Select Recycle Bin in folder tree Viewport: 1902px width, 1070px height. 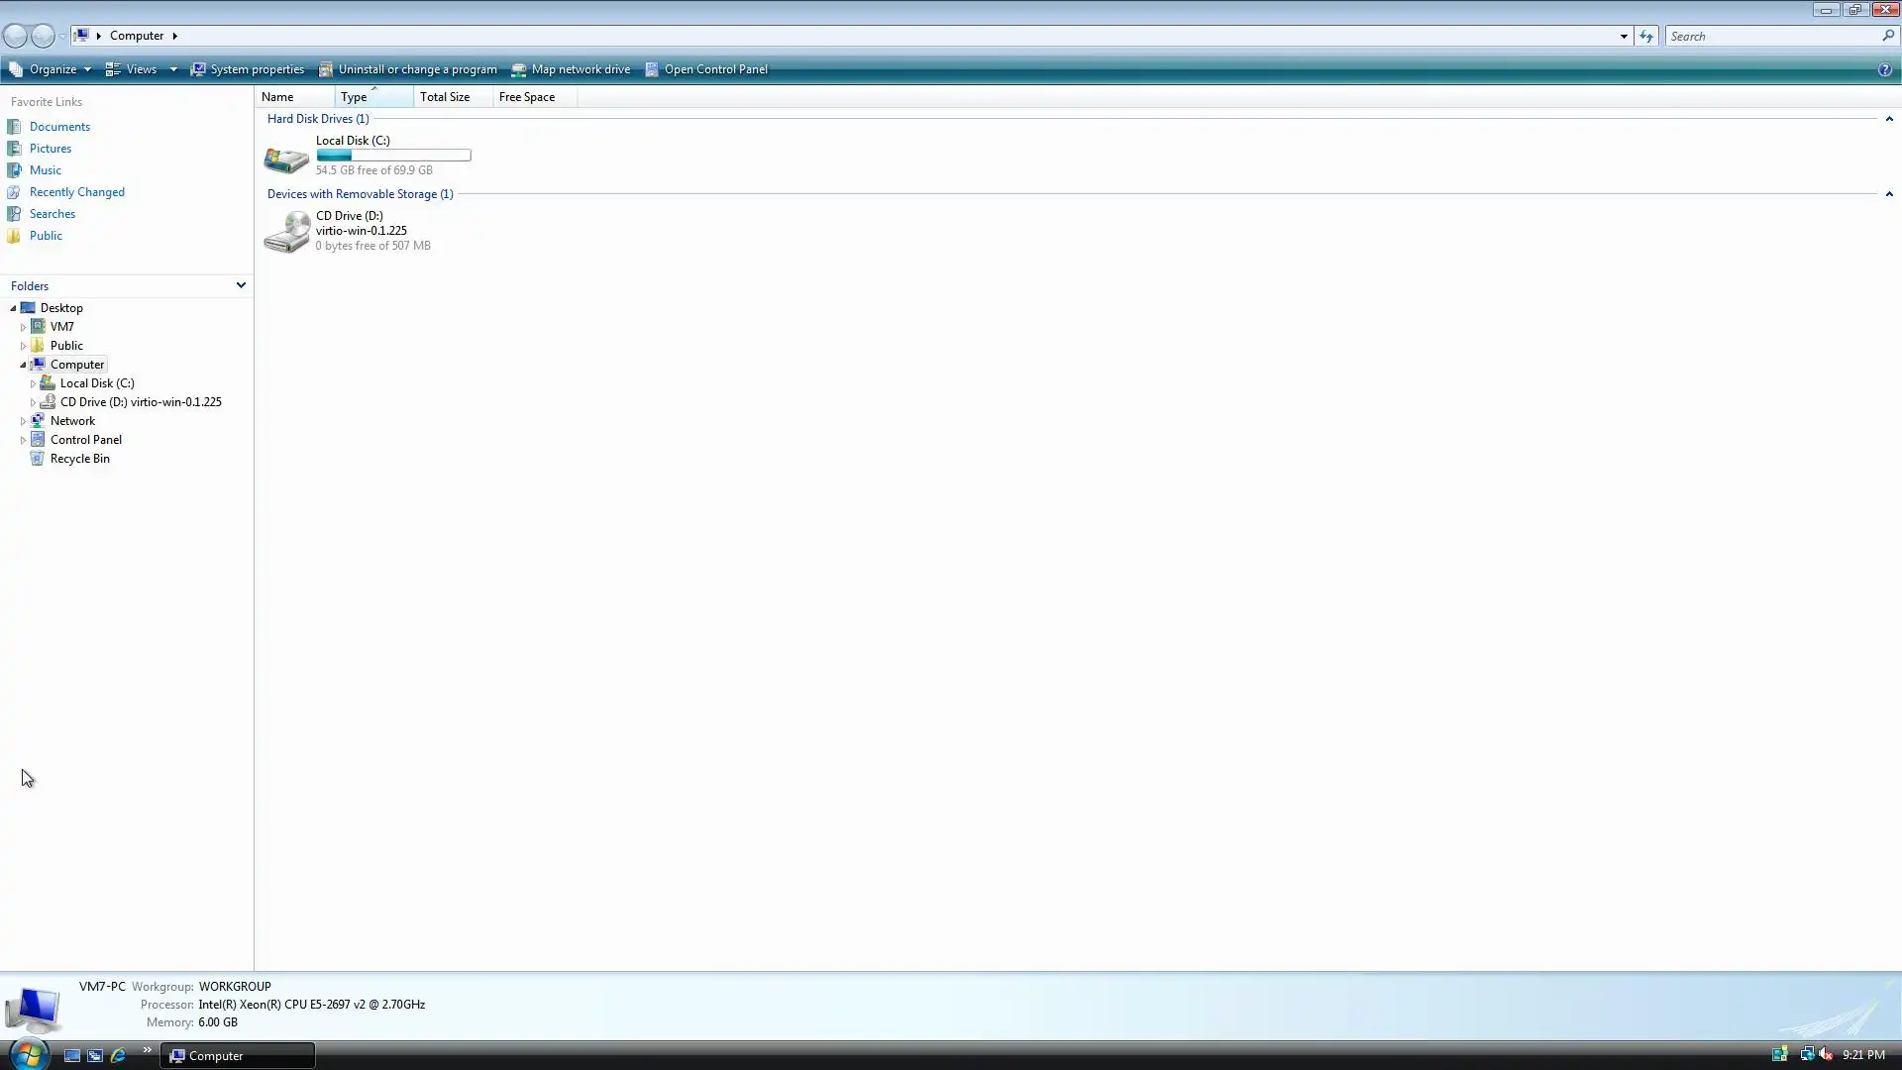79,459
